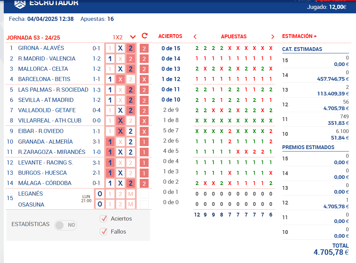This screenshot has height=263, width=356.
Task: Go to next apuestas page arrow
Action: (273, 37)
